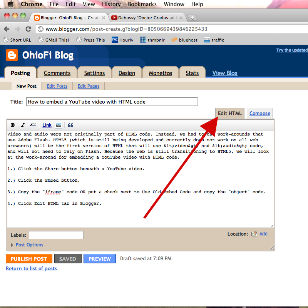Expand Post Options disclosure triangle
This screenshot has width=308, height=308.
click(x=12, y=245)
